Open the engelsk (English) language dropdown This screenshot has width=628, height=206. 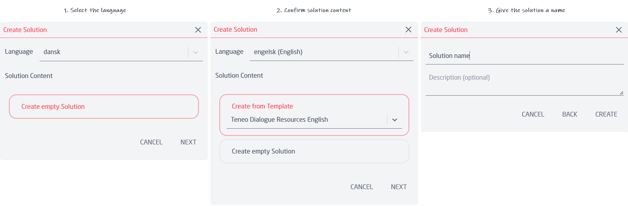coord(406,52)
